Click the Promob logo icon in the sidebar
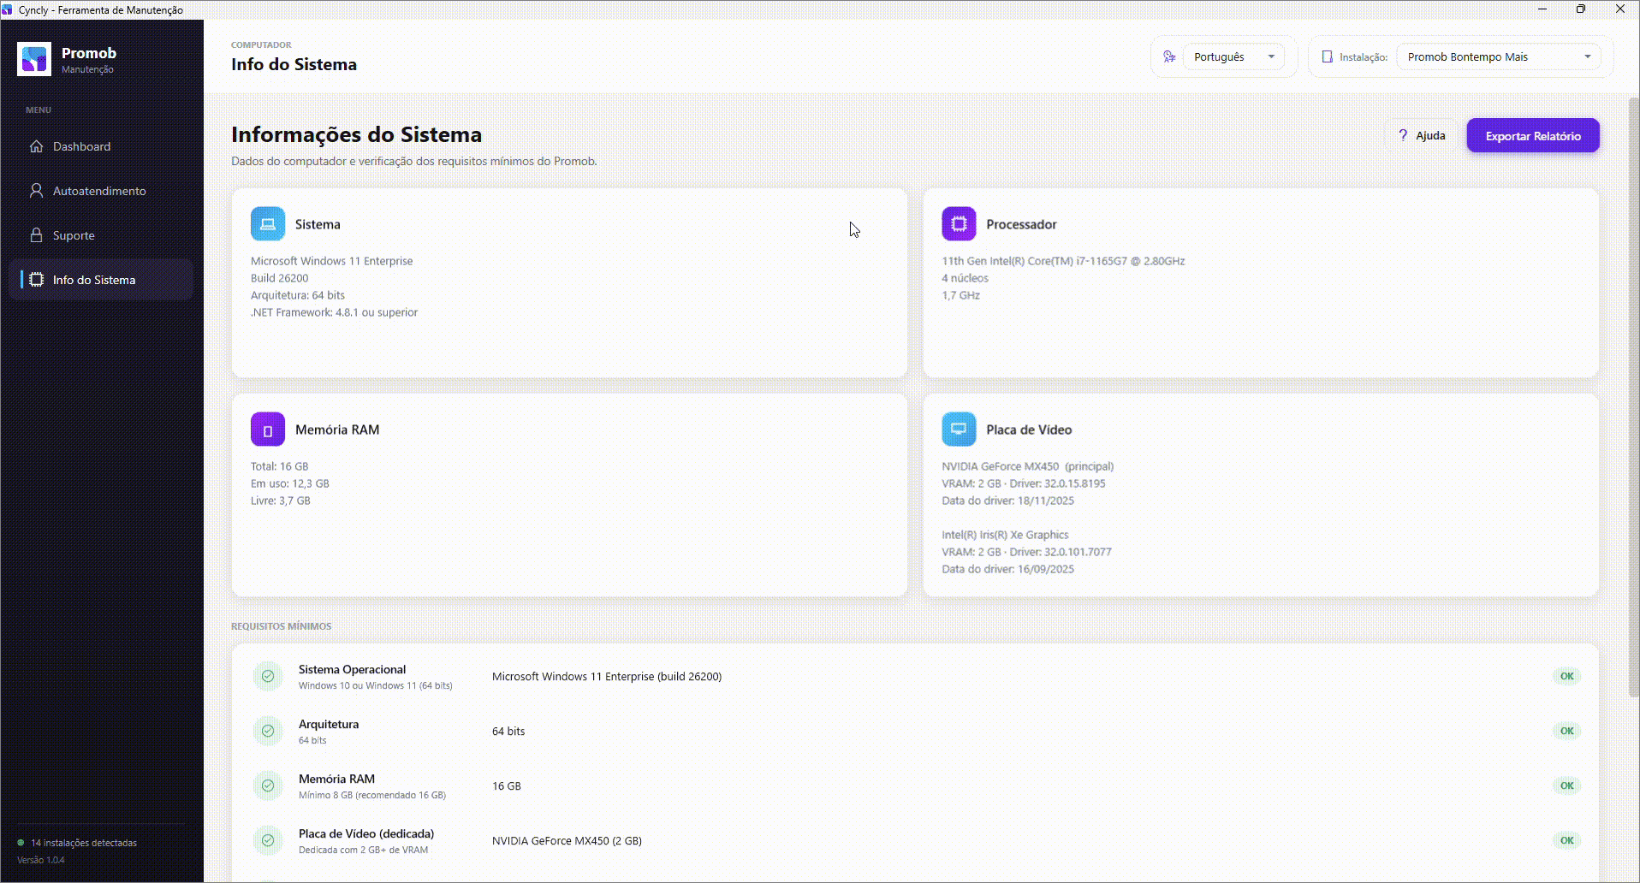Screen dimensions: 1640x883 pos(34,59)
